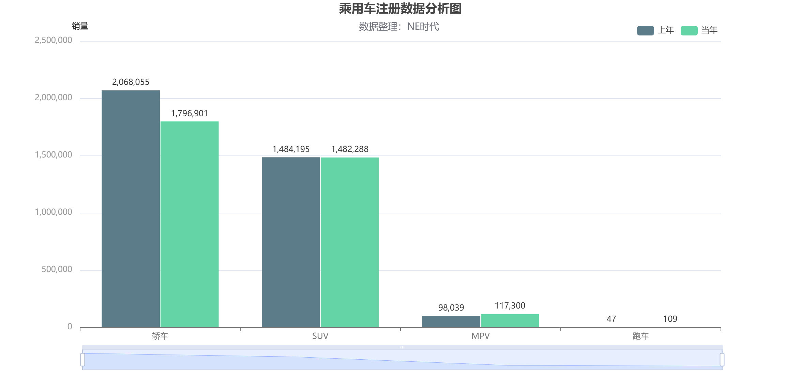The image size is (801, 375).
Task: Click the 当年 legend text label
Action: point(709,30)
